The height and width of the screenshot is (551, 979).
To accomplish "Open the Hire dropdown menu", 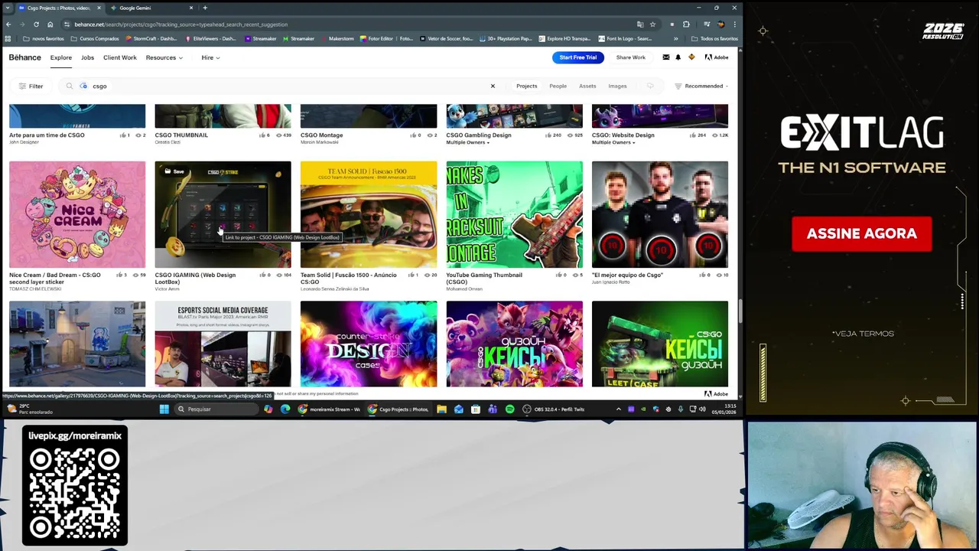I will coord(210,57).
